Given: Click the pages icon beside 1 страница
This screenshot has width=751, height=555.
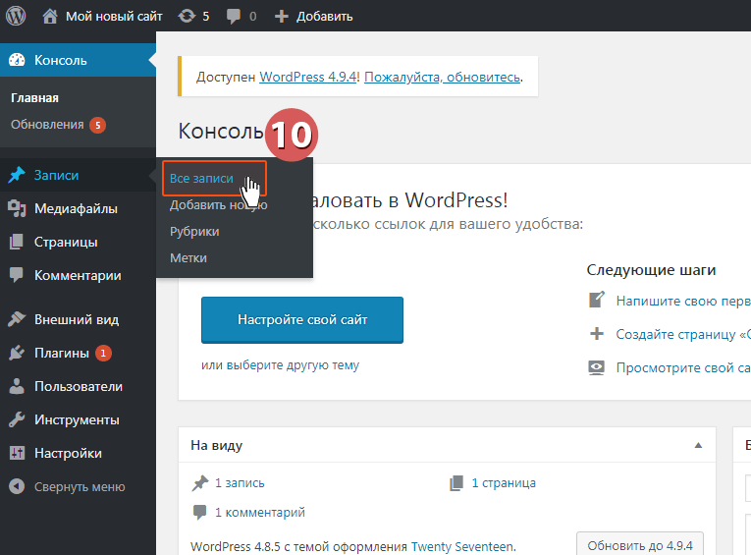Looking at the screenshot, I should pyautogui.click(x=456, y=482).
